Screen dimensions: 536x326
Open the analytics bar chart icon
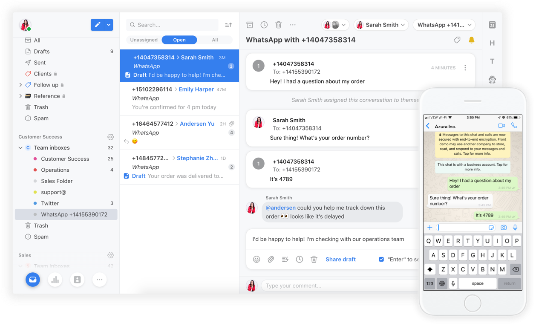[x=55, y=280]
